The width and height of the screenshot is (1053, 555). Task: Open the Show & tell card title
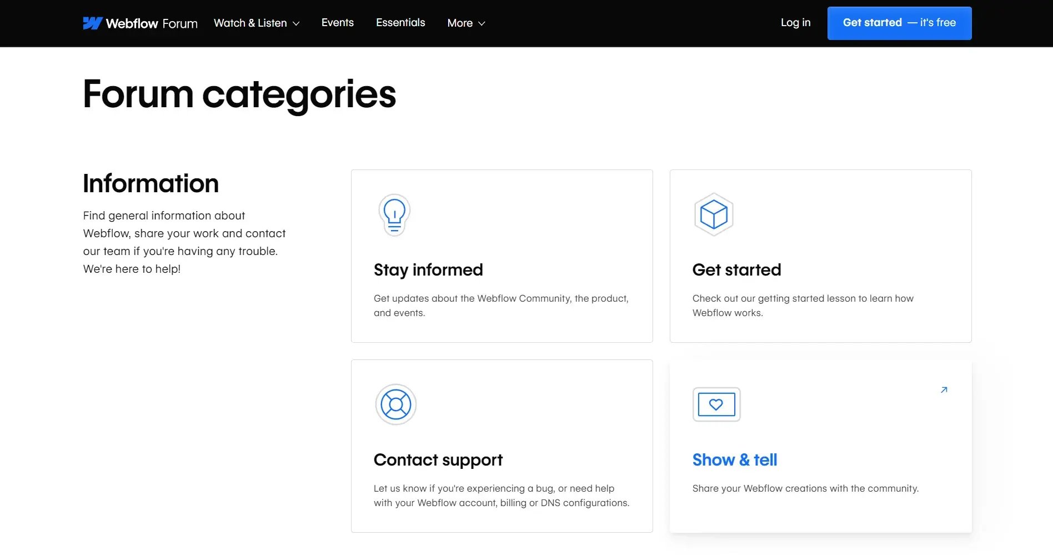734,460
